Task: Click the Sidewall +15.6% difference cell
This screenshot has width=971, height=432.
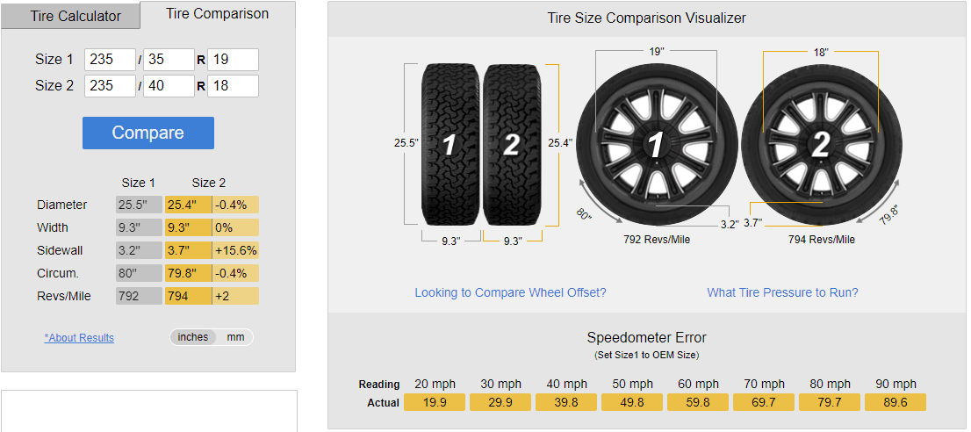Action: click(x=235, y=250)
